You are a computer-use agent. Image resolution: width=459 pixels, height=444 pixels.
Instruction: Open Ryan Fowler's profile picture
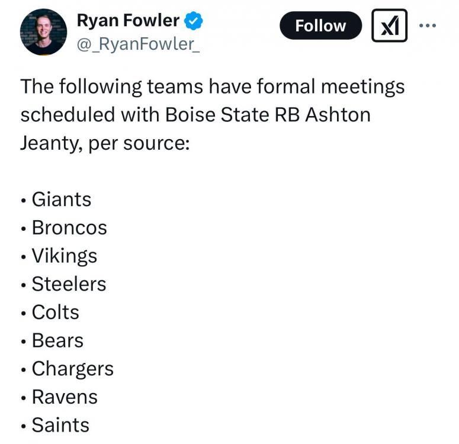click(x=43, y=32)
